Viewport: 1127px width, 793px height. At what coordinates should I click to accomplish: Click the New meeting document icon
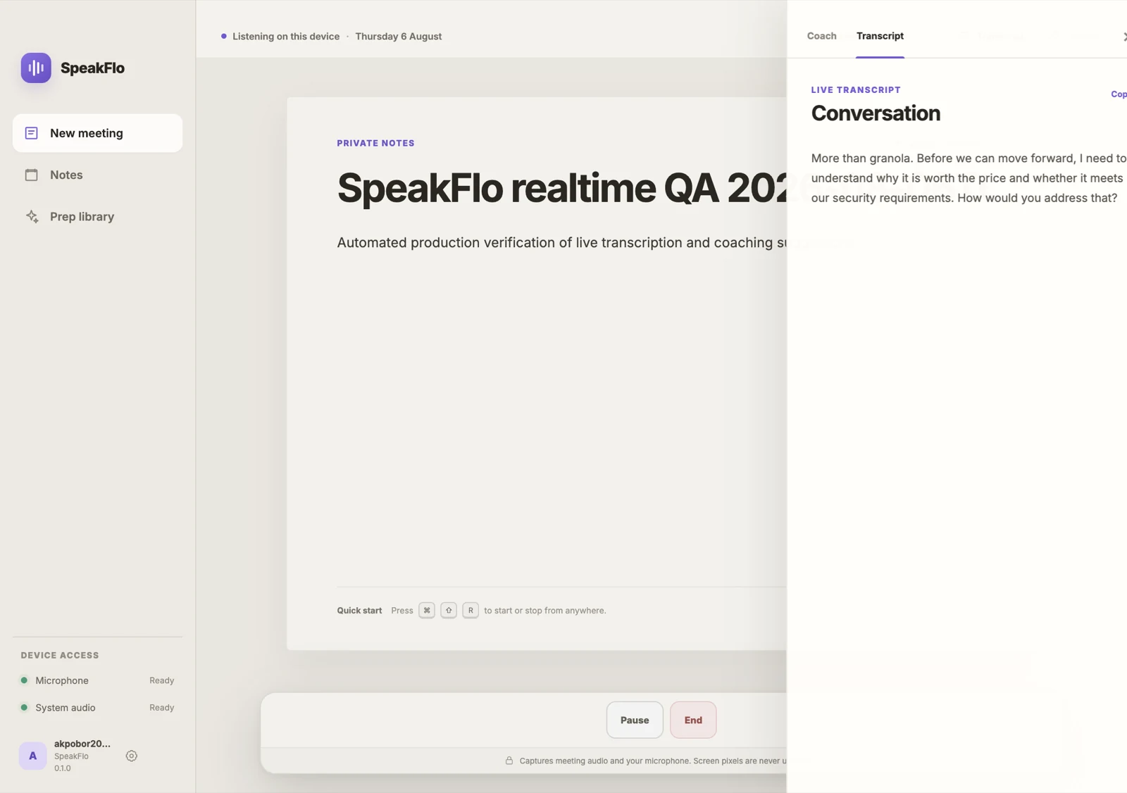click(31, 133)
